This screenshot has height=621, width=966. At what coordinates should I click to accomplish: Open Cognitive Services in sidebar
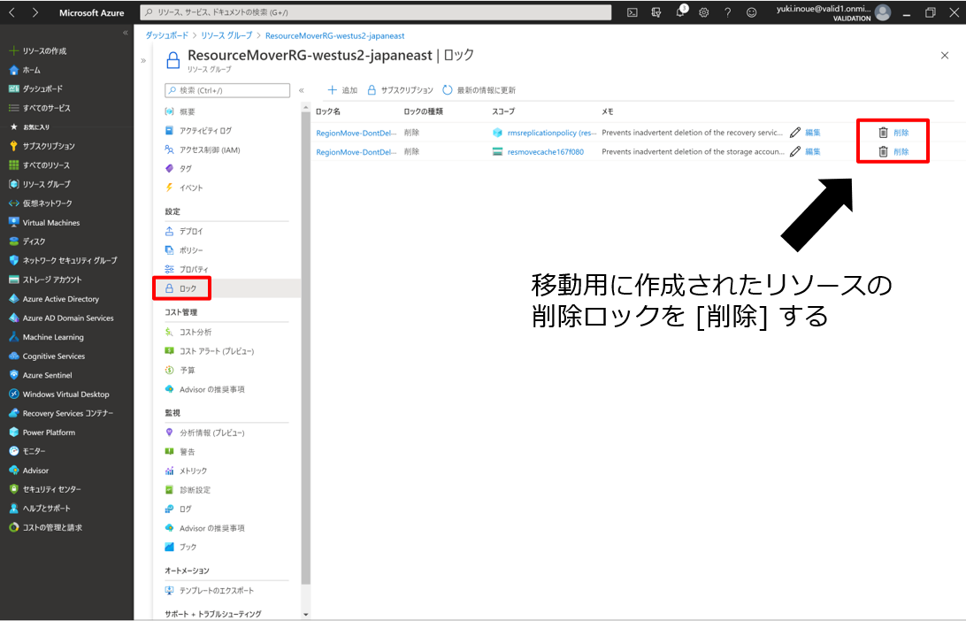click(47, 356)
